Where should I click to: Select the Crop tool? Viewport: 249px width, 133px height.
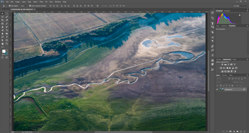point(3,20)
